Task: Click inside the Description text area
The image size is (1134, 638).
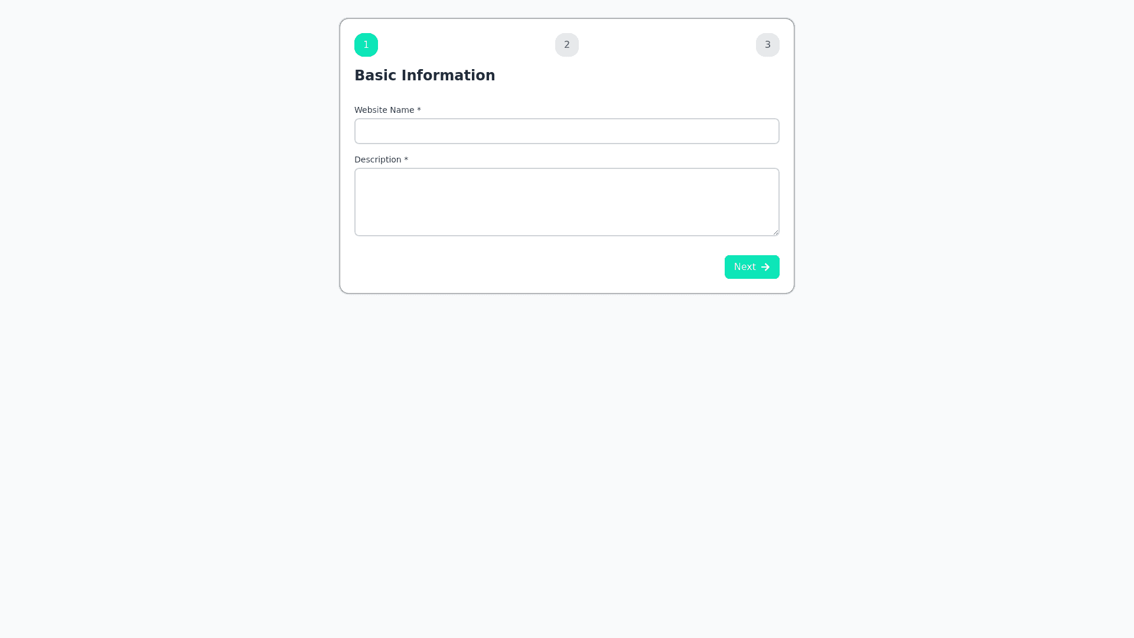Action: (567, 202)
